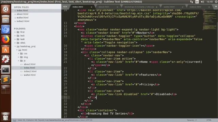This screenshot has width=218, height=122.
Task: Expand the les6 folder
Action: click(15, 39)
